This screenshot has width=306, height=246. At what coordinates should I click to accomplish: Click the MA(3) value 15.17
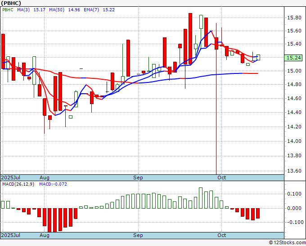coord(40,10)
